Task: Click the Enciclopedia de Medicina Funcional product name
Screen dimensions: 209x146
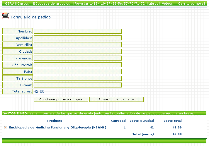Action: [x=57, y=128]
